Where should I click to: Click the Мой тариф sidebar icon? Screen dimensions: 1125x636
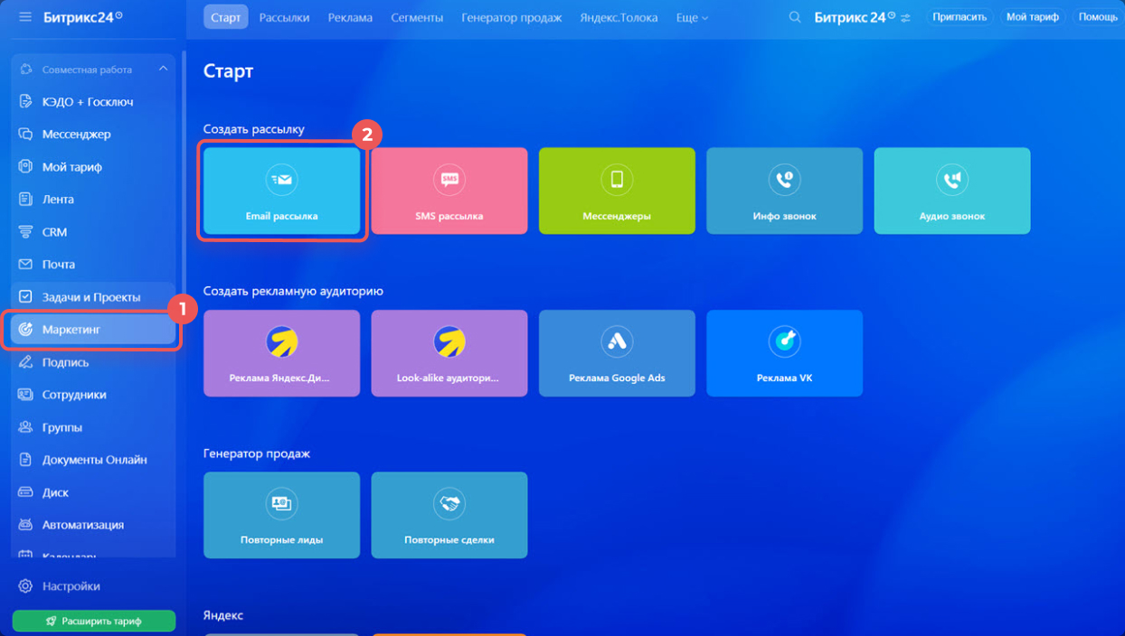click(25, 167)
